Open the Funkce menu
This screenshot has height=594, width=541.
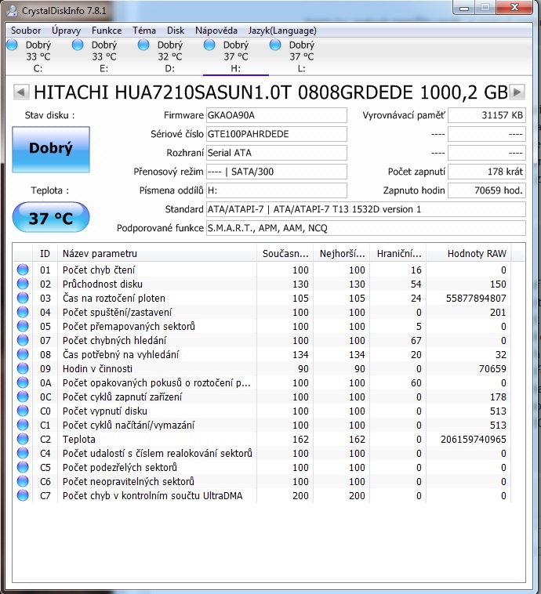pyautogui.click(x=107, y=31)
